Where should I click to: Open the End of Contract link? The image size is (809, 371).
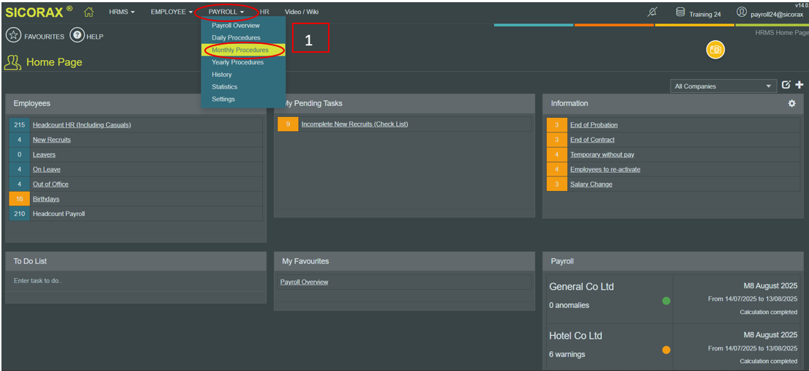[x=592, y=140]
